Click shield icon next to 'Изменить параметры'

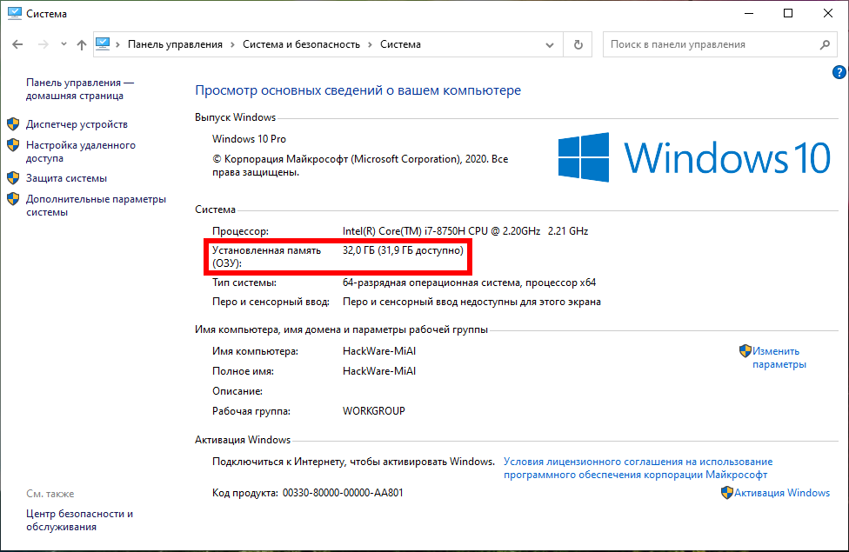pyautogui.click(x=745, y=350)
